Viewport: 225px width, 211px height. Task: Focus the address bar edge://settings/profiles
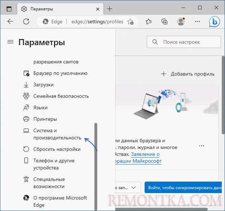(x=97, y=21)
